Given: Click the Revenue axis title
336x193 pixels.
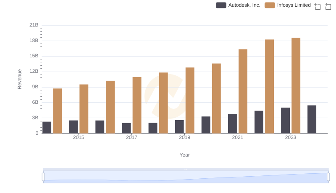Looking at the screenshot, I should (19, 79).
